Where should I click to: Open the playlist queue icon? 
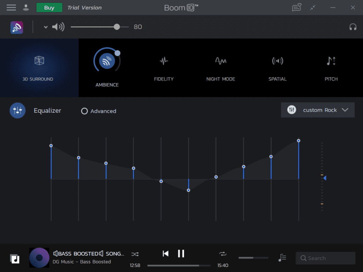(282, 257)
